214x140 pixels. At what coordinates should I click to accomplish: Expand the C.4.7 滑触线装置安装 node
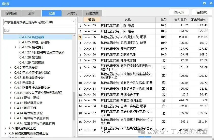(x=11, y=77)
